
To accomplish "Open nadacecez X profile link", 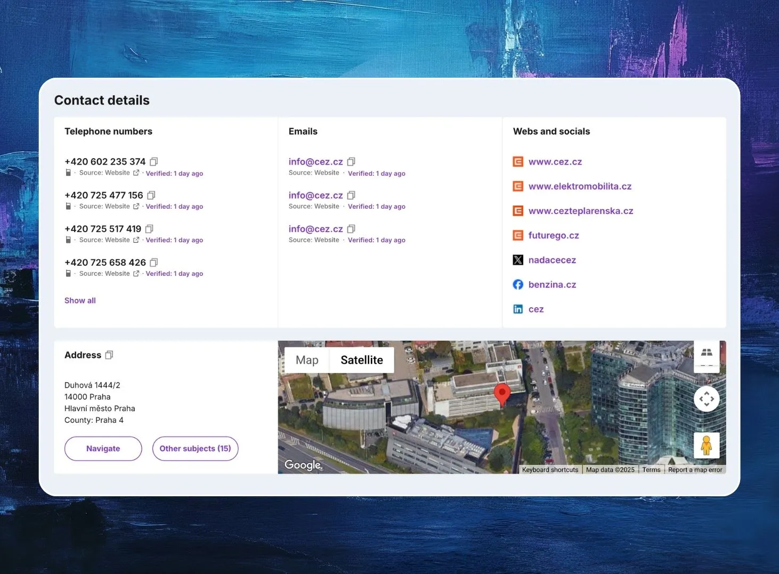I will tap(552, 260).
